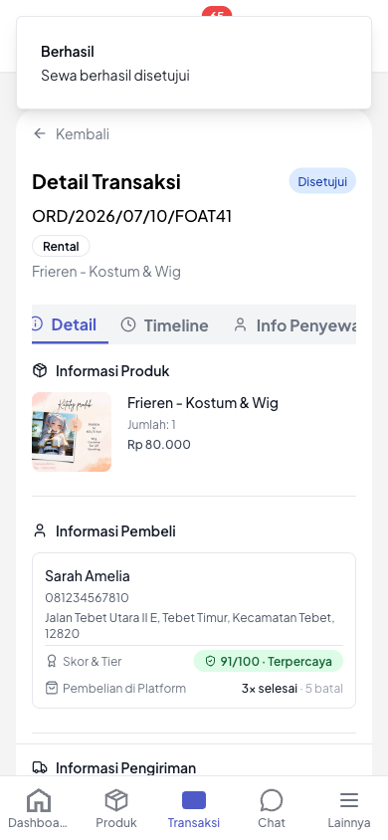Open the Info Penyewa tab

coord(294,325)
